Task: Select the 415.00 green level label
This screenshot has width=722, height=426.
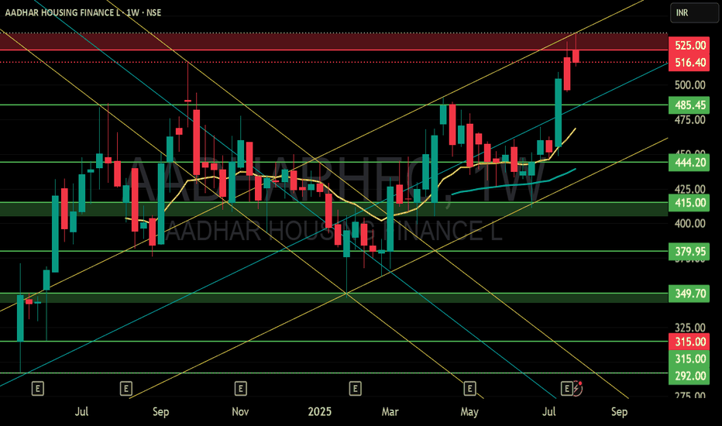Action: [x=689, y=203]
